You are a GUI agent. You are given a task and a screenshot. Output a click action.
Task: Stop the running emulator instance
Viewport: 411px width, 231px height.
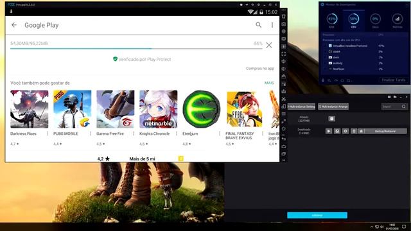pos(331,119)
